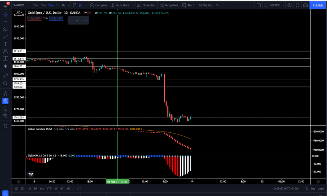Open the select layout square icon
Screen dimensions: 327x196
pyautogui.click(x=259, y=5)
